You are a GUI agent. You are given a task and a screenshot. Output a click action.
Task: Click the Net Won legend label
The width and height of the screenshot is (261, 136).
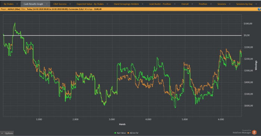click(x=121, y=133)
